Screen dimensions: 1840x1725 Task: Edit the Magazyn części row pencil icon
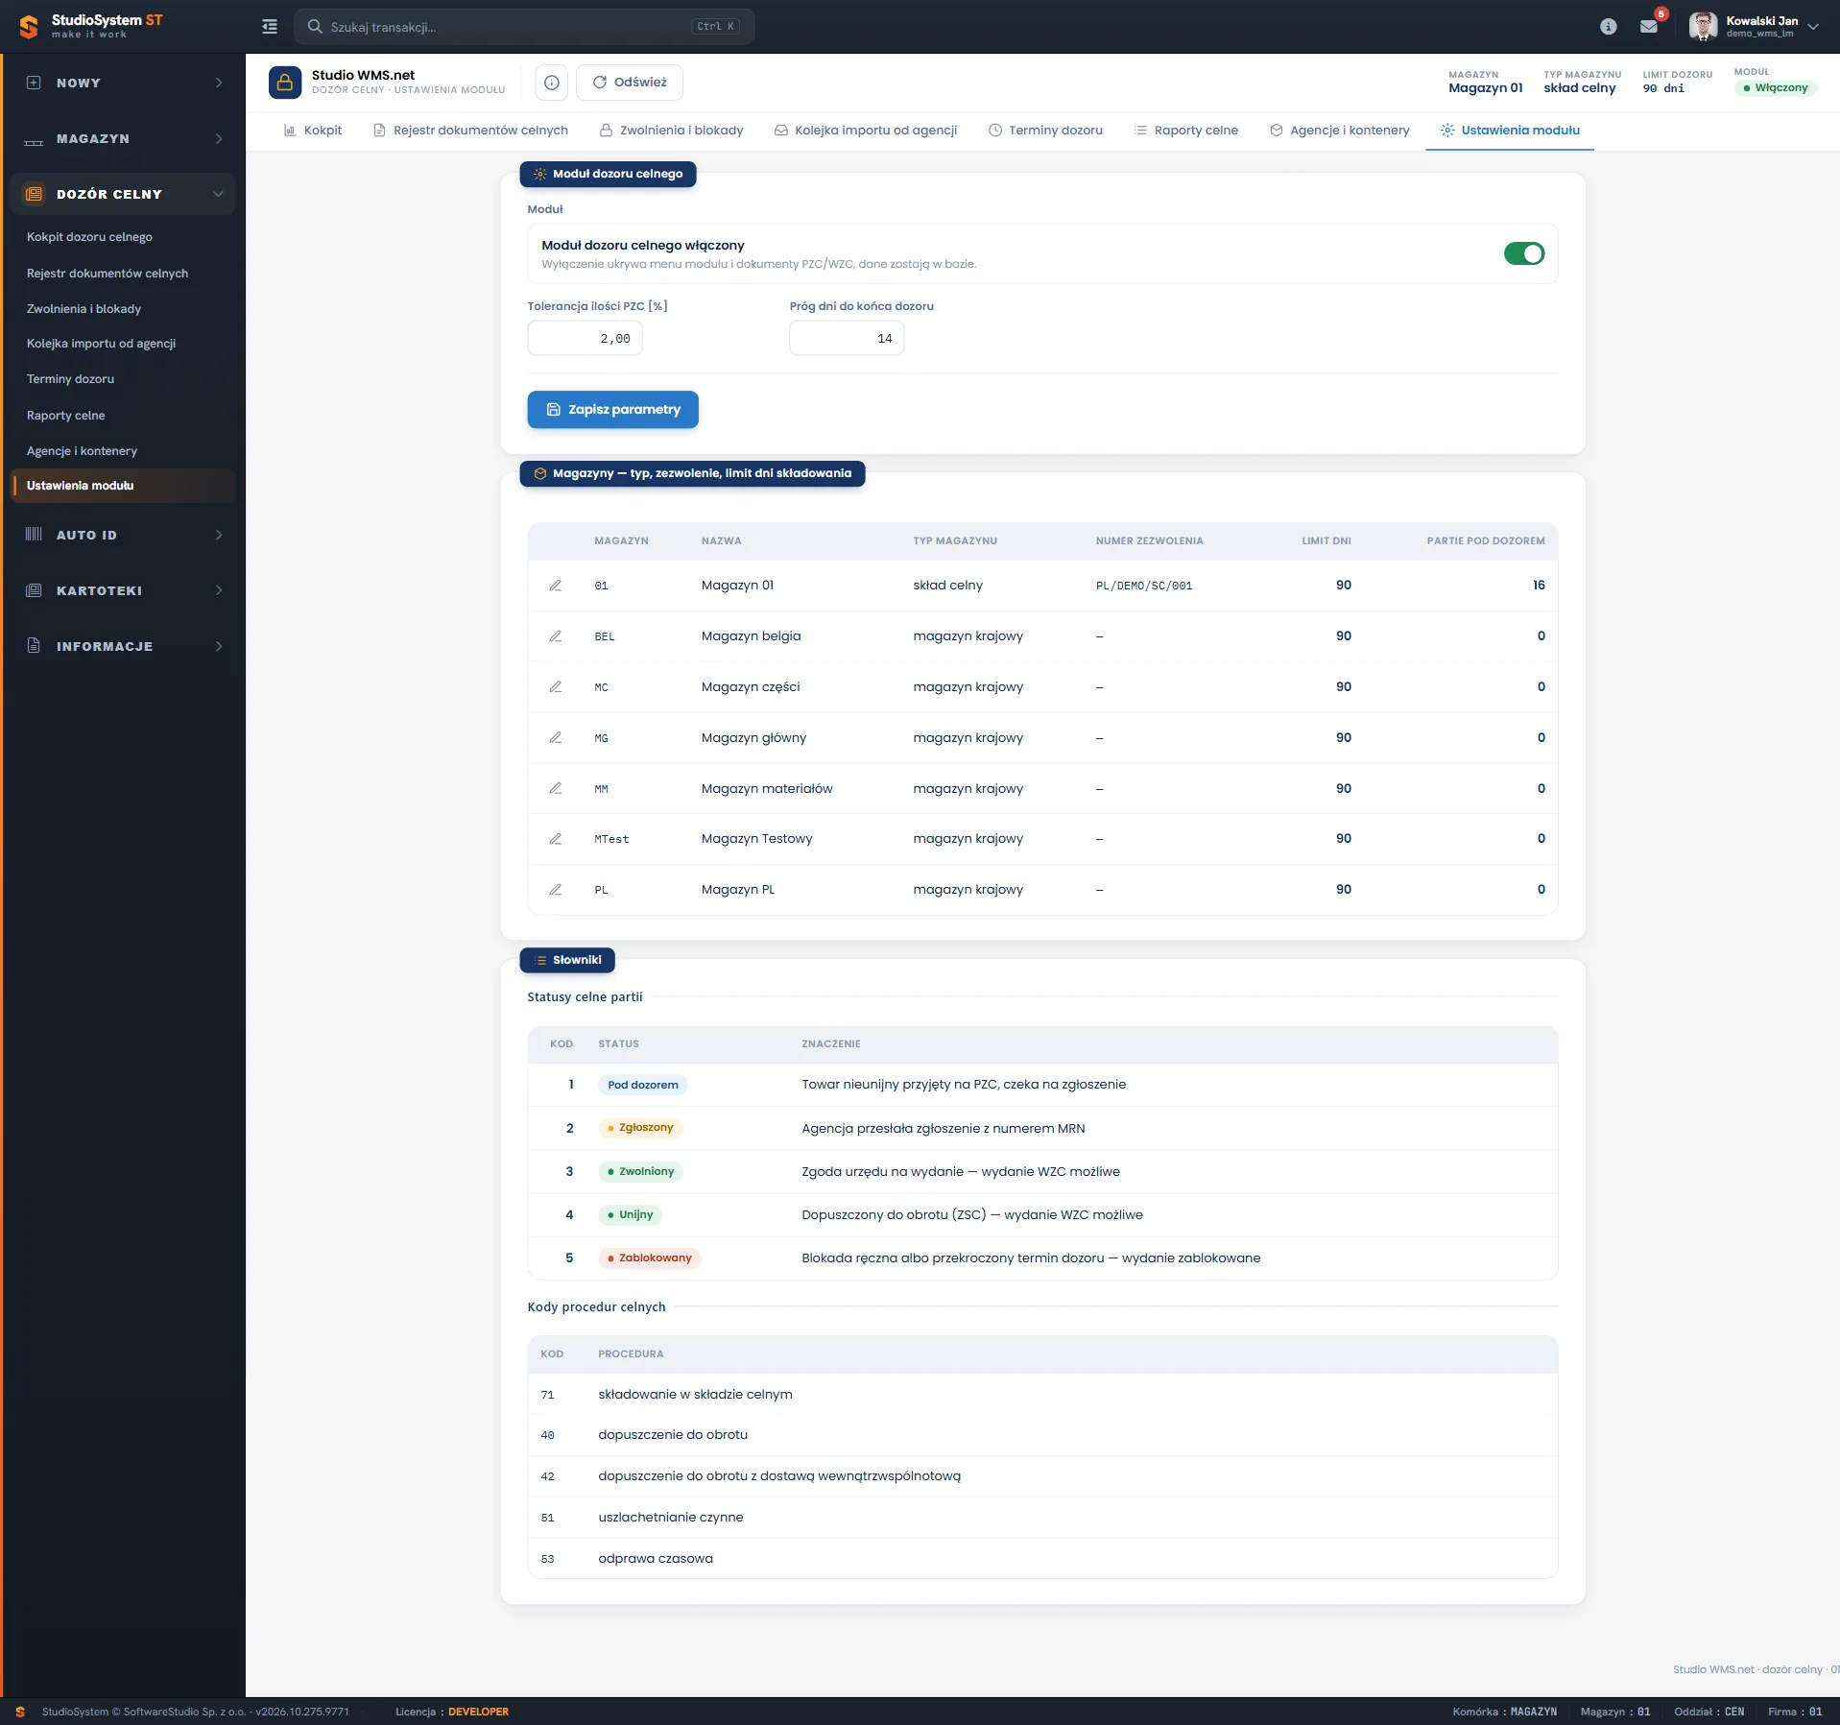555,687
